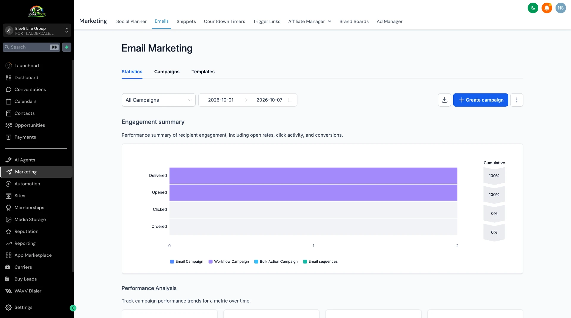This screenshot has height=318, width=571.
Task: Open the Trigger Links page
Action: pyautogui.click(x=267, y=21)
